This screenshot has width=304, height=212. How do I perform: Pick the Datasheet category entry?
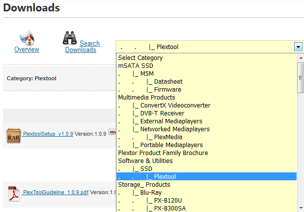click(168, 82)
